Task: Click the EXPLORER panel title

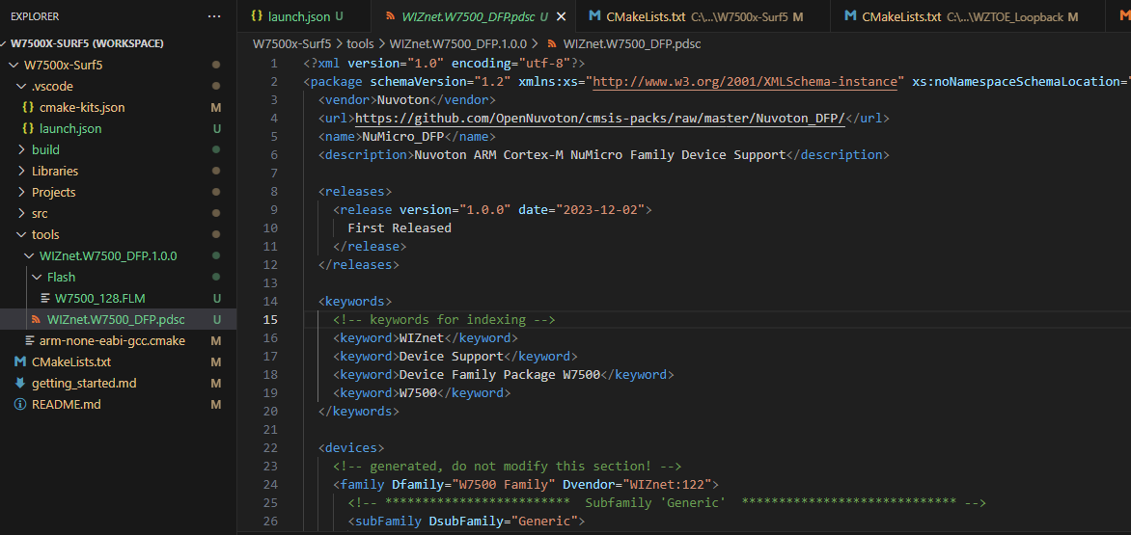Action: pyautogui.click(x=35, y=16)
